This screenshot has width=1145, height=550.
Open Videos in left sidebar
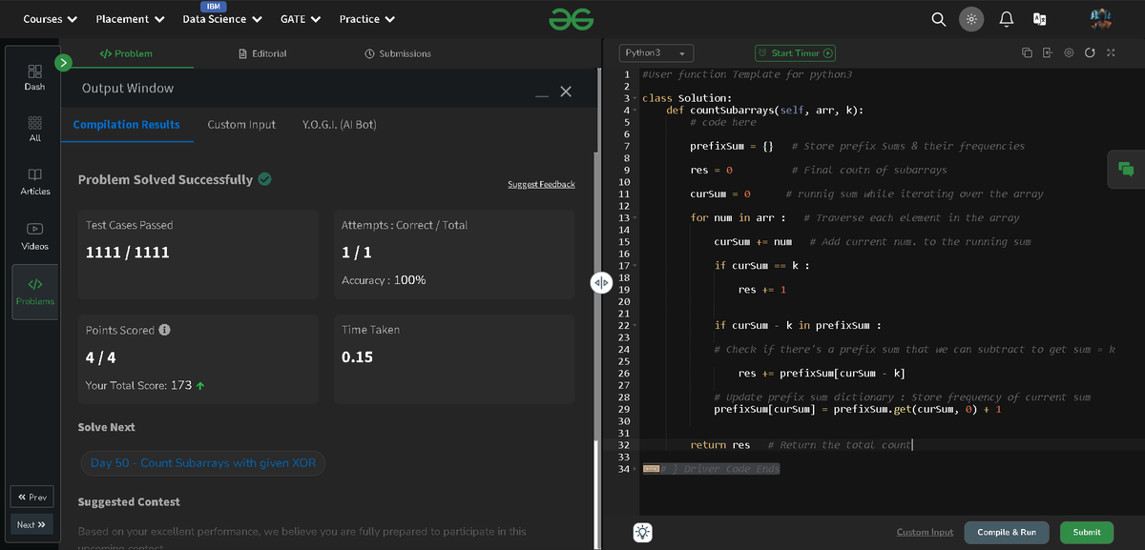[x=34, y=236]
